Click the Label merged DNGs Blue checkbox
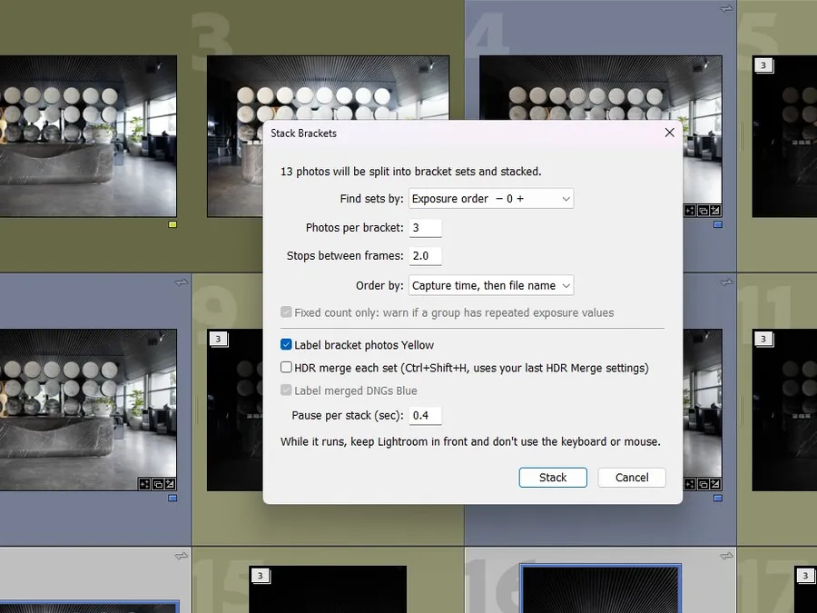 tap(286, 391)
